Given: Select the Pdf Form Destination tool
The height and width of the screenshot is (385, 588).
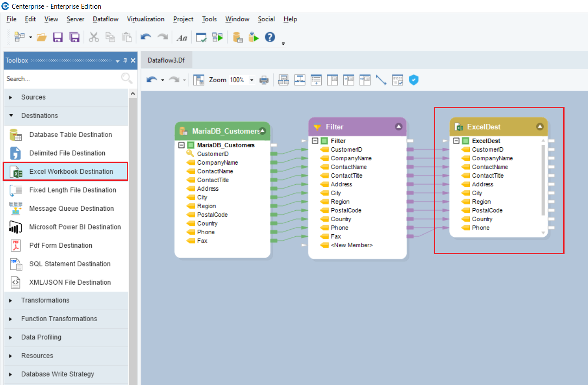Looking at the screenshot, I should pos(60,246).
